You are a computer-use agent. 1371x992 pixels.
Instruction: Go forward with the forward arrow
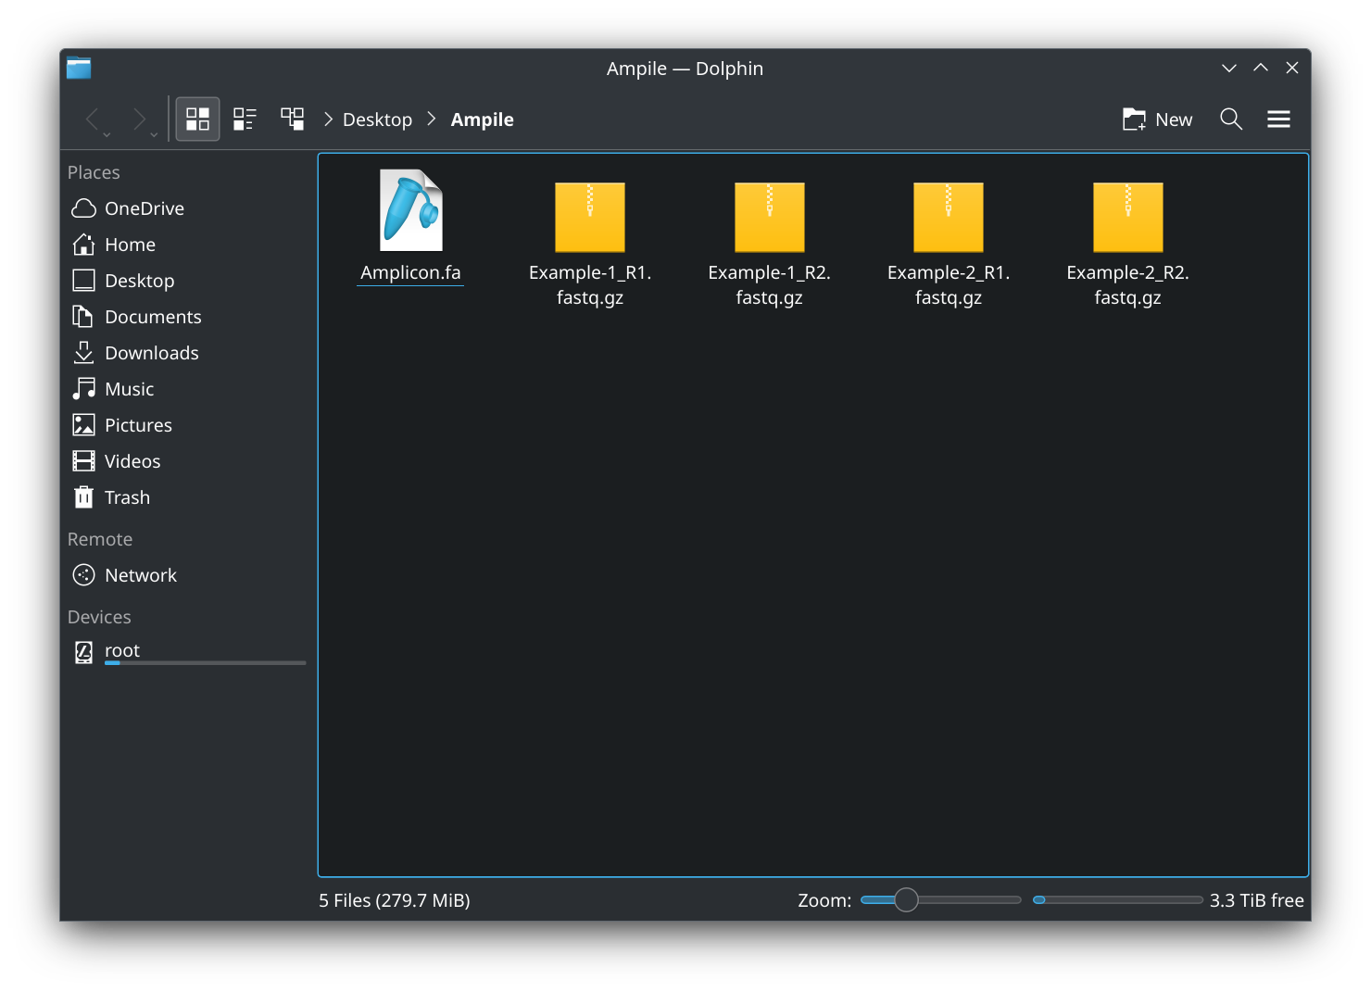pyautogui.click(x=139, y=119)
